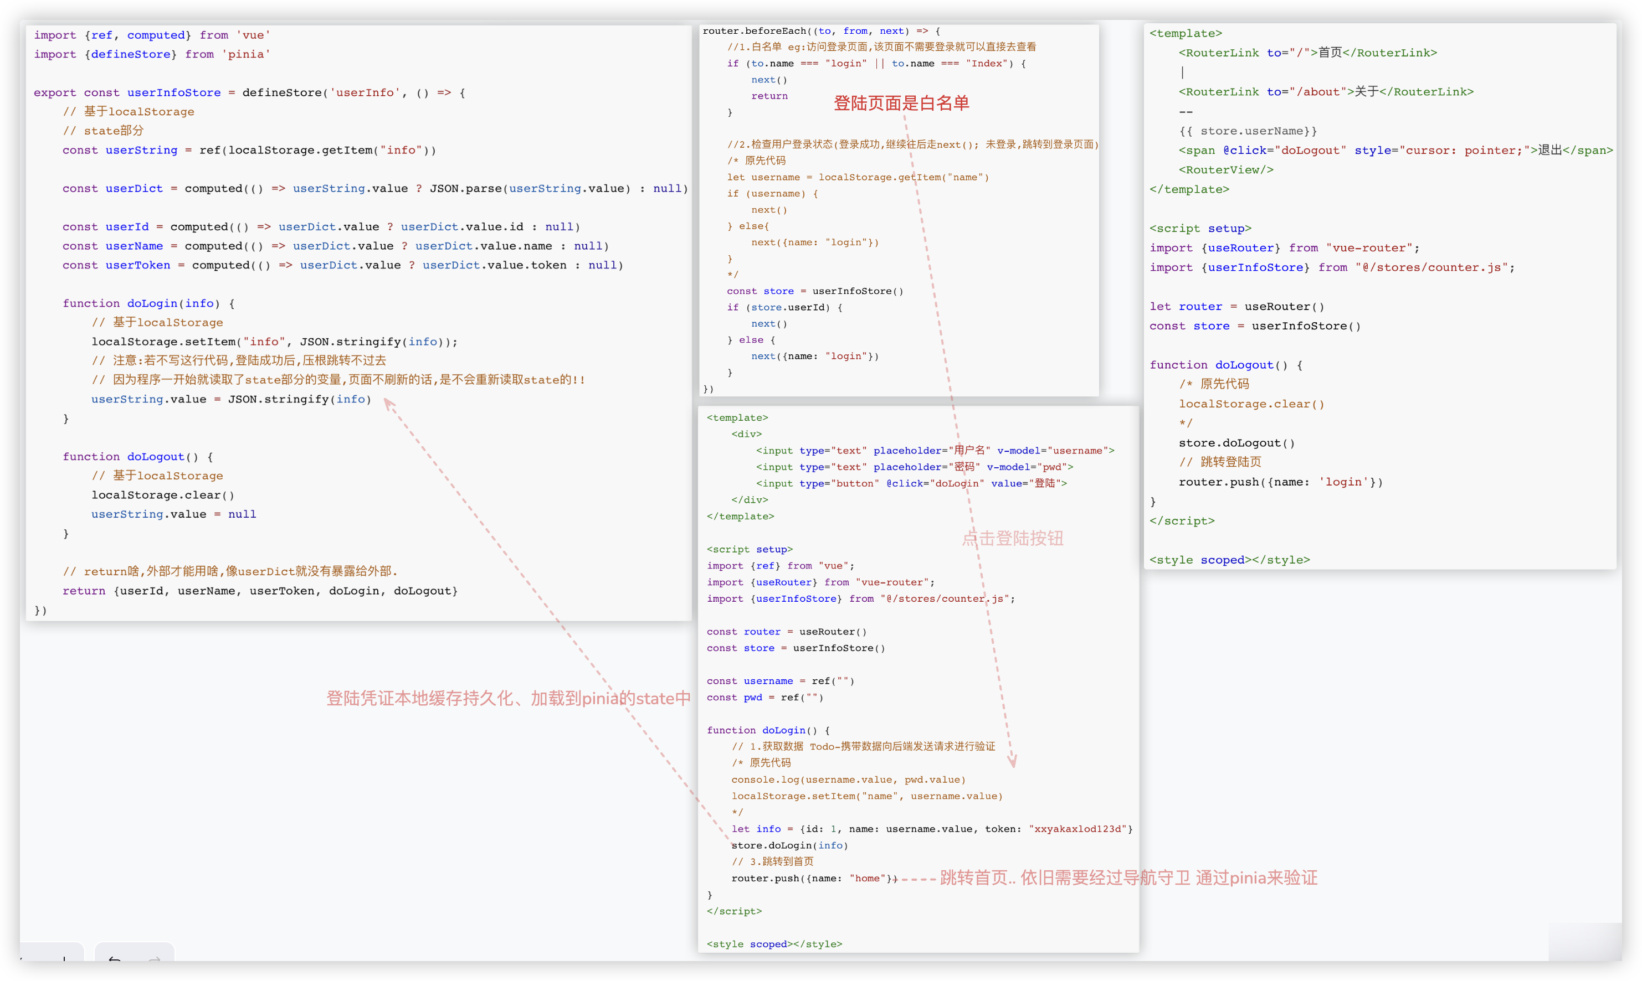Click the arrowhead pointing at userString.value line
Image resolution: width=1642 pixels, height=981 pixels.
388,402
